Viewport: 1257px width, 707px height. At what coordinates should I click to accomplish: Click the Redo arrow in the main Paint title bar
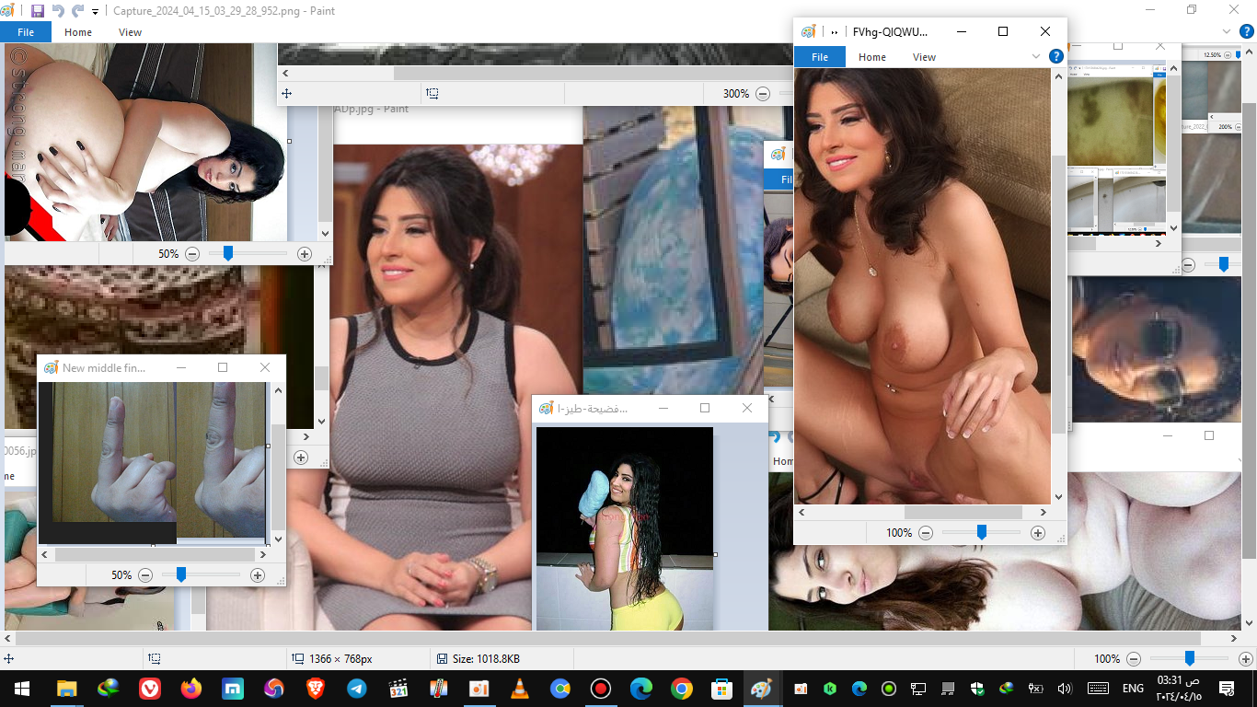(x=77, y=11)
